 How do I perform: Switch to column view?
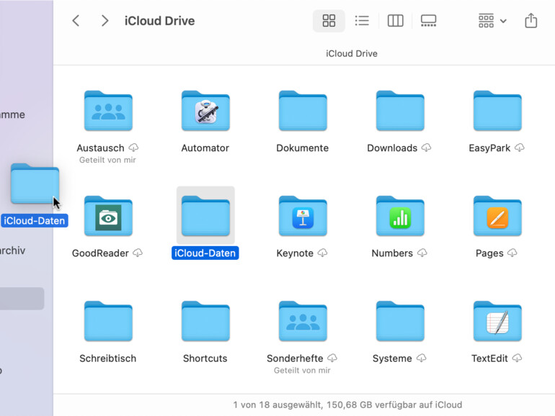(396, 21)
